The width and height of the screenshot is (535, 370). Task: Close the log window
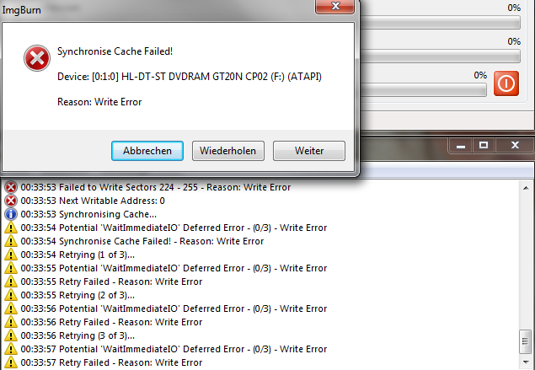[515, 146]
